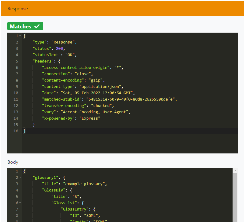
Task: Collapse the "glossary1" fold arrow
Action: pos(20,178)
